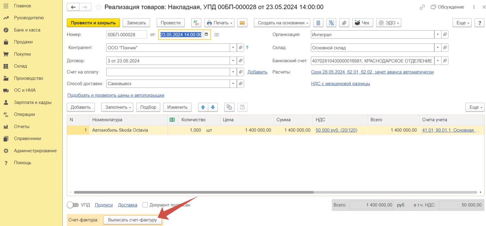Open Контрагент record with open icon
The image size is (486, 226).
pos(240,48)
